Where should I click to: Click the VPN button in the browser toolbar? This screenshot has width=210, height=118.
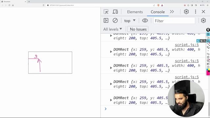pyautogui.click(x=202, y=5)
